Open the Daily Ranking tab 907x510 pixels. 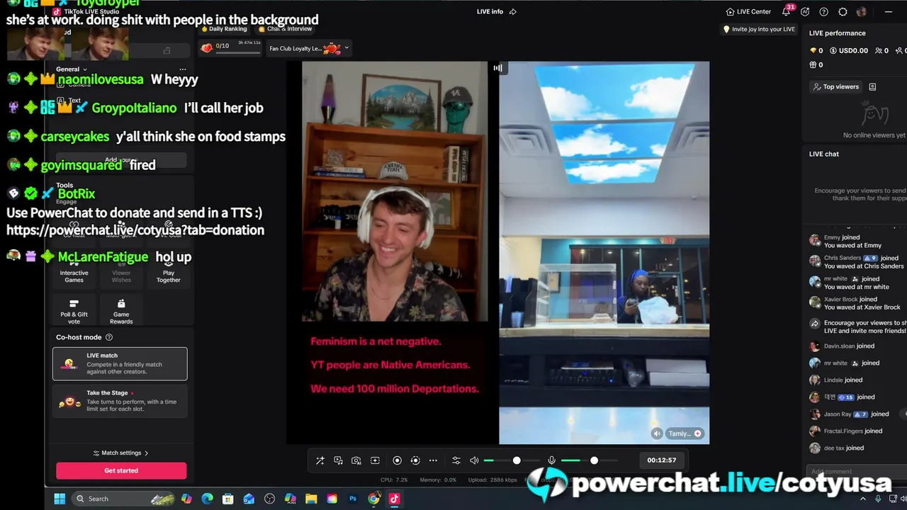pos(225,29)
